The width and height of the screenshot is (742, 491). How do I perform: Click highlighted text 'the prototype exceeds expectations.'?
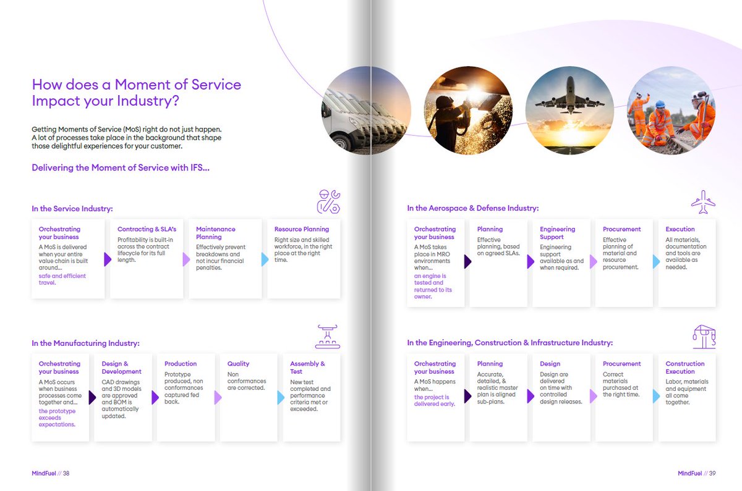point(57,418)
